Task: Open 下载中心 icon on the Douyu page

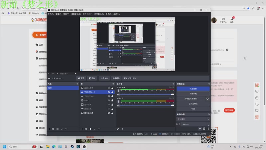Action: [x=223, y=20]
